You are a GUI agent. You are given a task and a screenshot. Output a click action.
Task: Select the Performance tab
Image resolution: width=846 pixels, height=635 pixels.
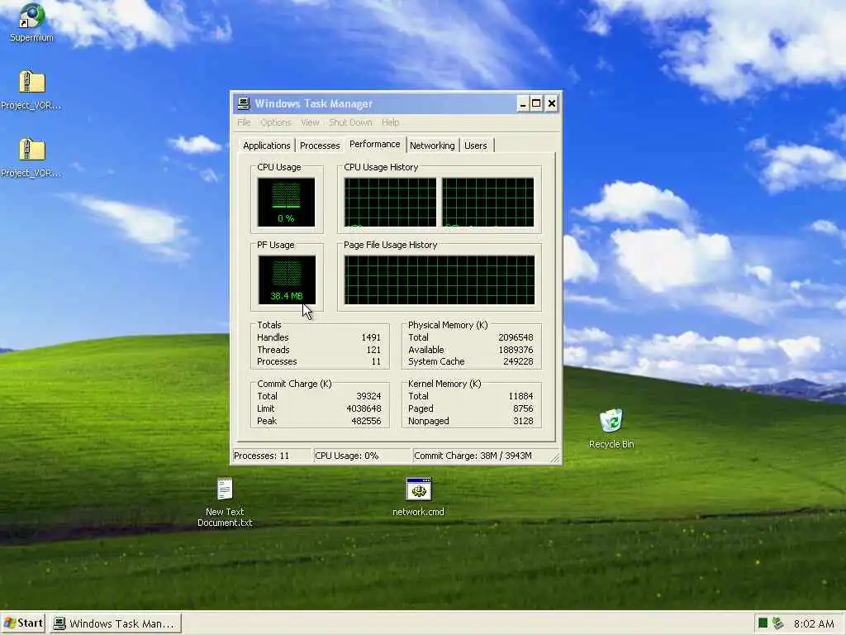pos(374,144)
